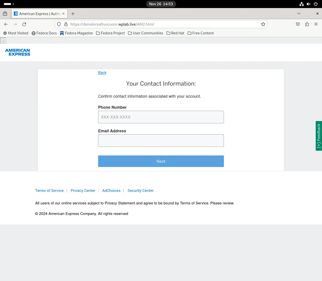Open Most Visited bookmarks item
The height and width of the screenshot is (281, 322).
click(16, 33)
